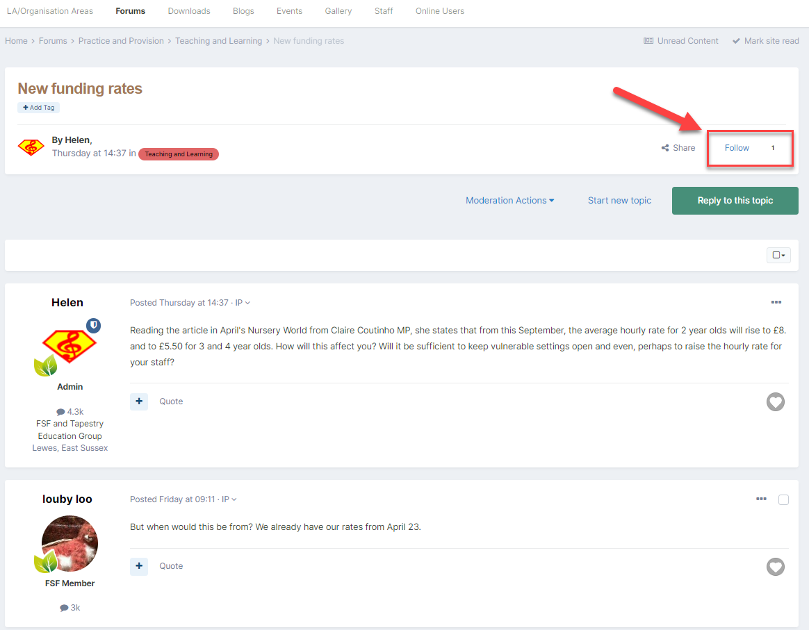Like louby loo's post with the heart icon
This screenshot has height=630, width=809.
coord(775,567)
